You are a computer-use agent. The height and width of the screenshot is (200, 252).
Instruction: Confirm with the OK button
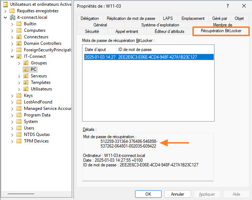click(x=148, y=194)
